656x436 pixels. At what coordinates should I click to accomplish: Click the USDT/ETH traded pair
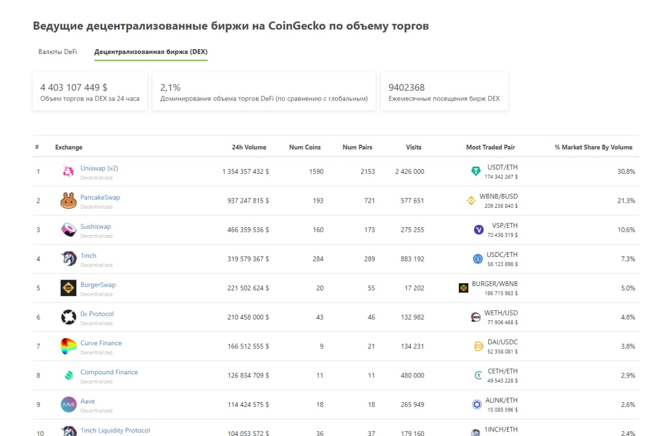click(501, 168)
